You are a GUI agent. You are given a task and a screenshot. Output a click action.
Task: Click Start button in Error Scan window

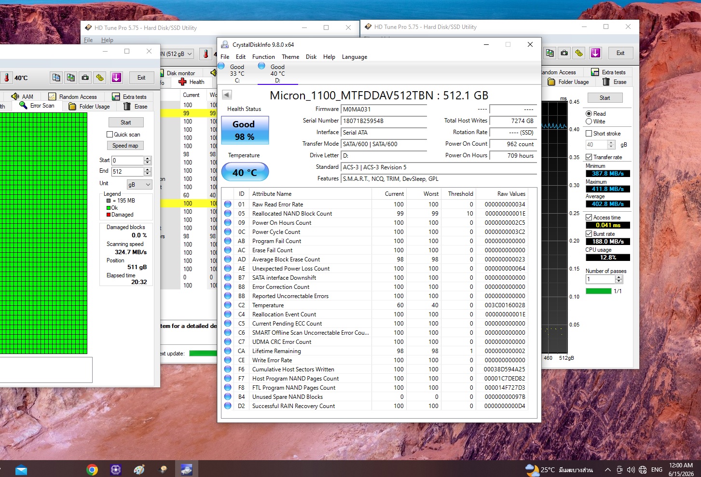tap(126, 123)
